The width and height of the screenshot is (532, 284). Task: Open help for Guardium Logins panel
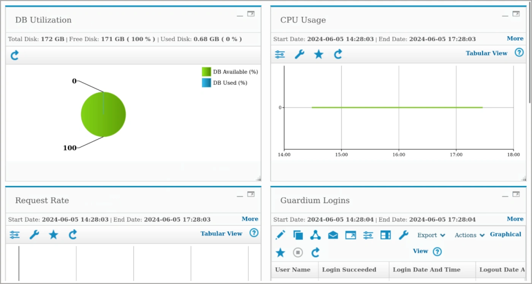437,251
